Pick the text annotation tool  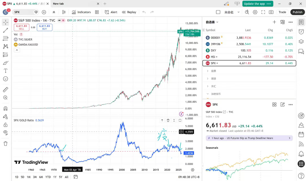[5, 71]
